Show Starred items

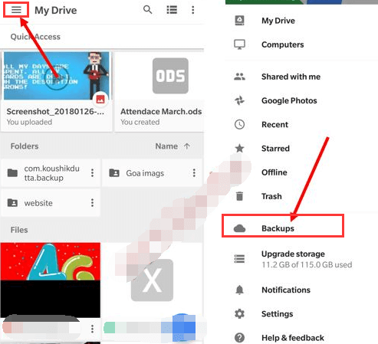click(275, 148)
